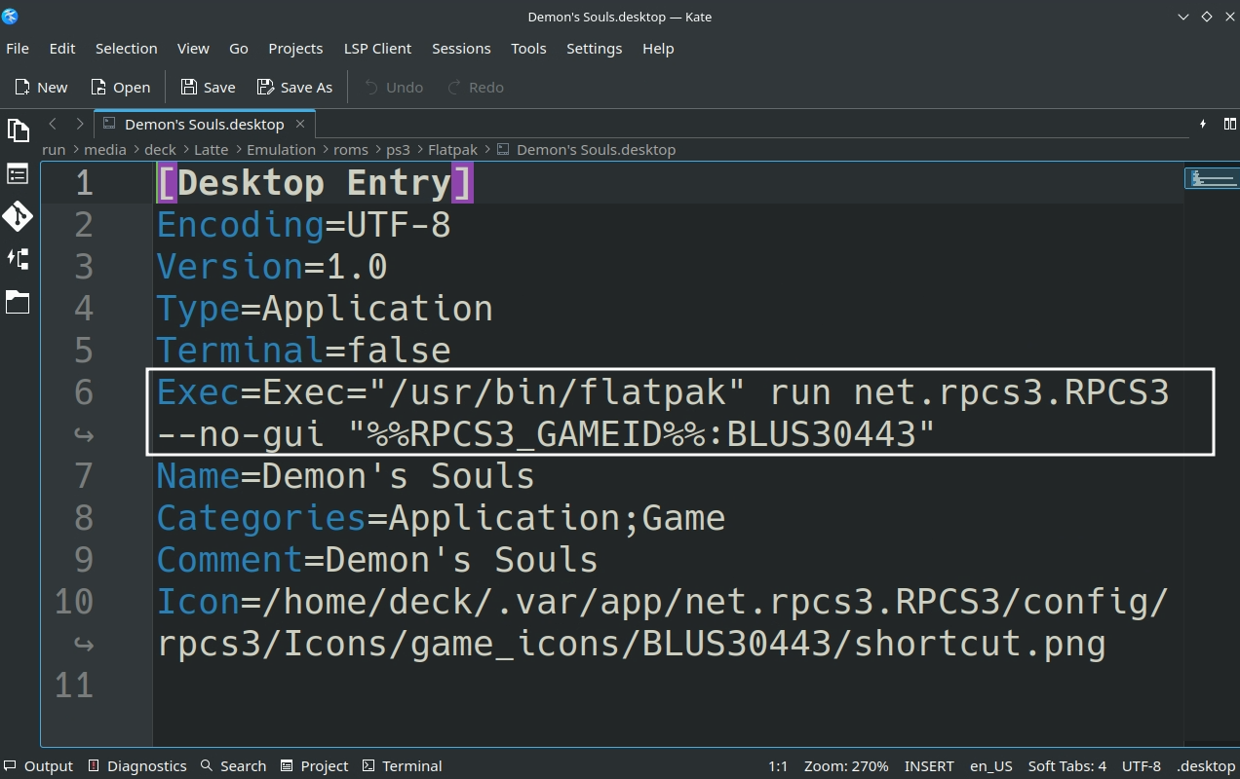1240x779 pixels.
Task: Close the Demon's Souls.desktop tab
Action: 300,124
